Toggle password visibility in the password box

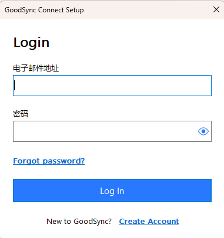(x=203, y=131)
